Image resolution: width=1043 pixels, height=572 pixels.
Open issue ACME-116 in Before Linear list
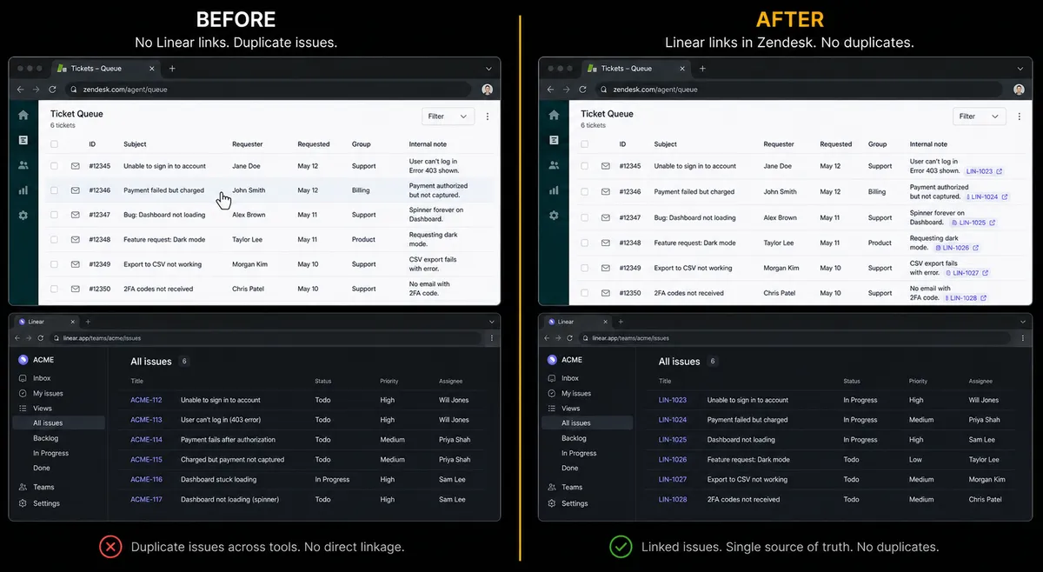(x=146, y=479)
